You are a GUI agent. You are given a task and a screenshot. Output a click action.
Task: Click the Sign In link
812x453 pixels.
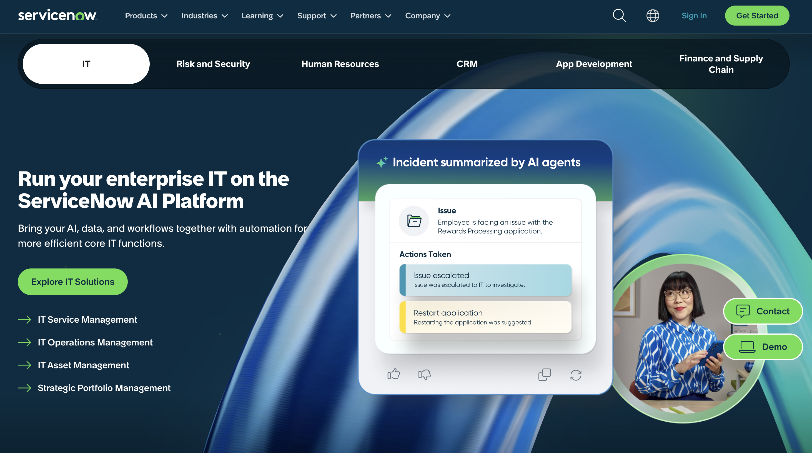click(x=694, y=16)
